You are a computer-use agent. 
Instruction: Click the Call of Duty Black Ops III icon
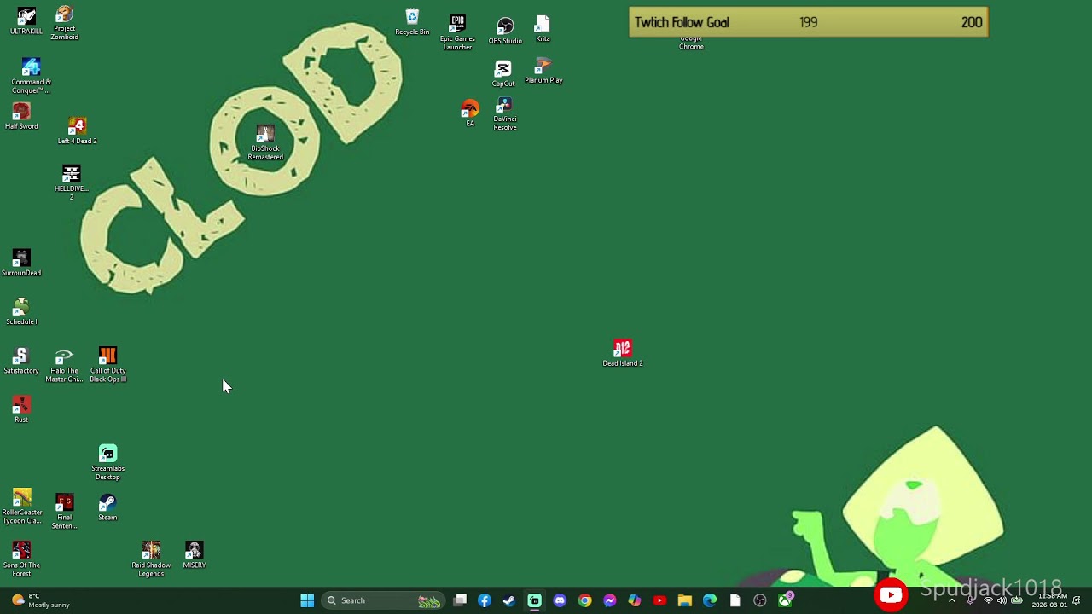tap(107, 365)
